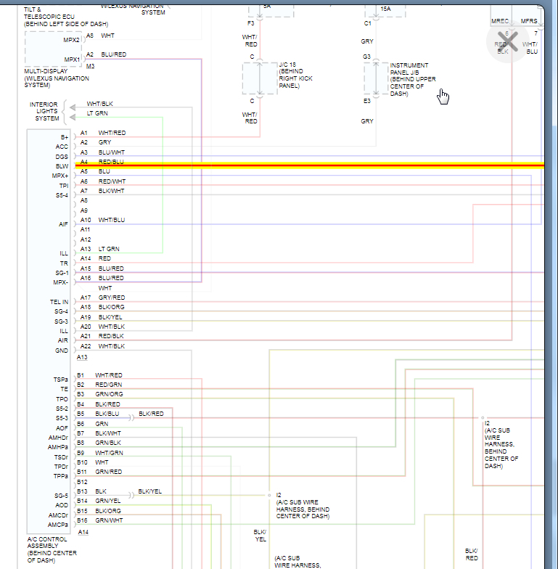Click the GND terminal label
Image resolution: width=558 pixels, height=569 pixels.
(62, 351)
